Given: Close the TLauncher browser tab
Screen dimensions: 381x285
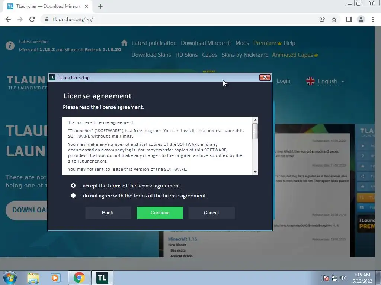Looking at the screenshot, I should [86, 6].
